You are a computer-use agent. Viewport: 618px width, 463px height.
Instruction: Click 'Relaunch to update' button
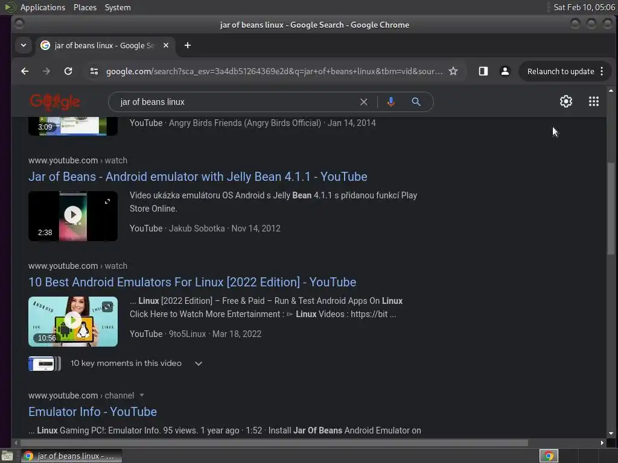point(561,71)
